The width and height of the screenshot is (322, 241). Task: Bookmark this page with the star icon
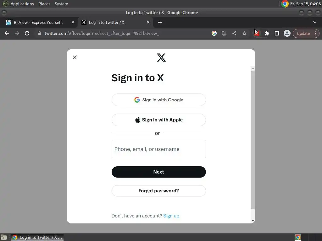tap(244, 33)
